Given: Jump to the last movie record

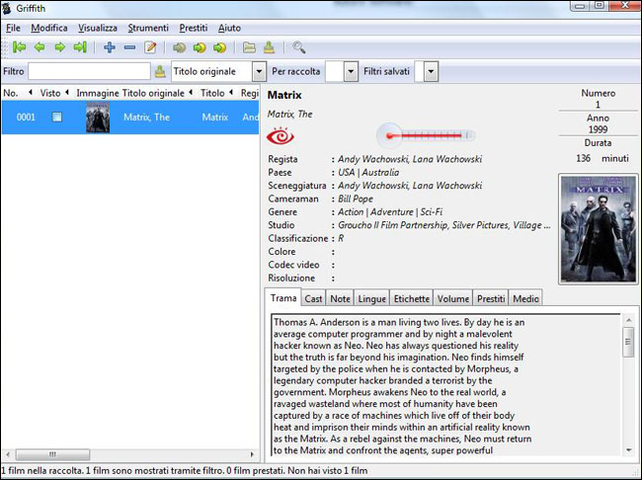Looking at the screenshot, I should click(80, 46).
